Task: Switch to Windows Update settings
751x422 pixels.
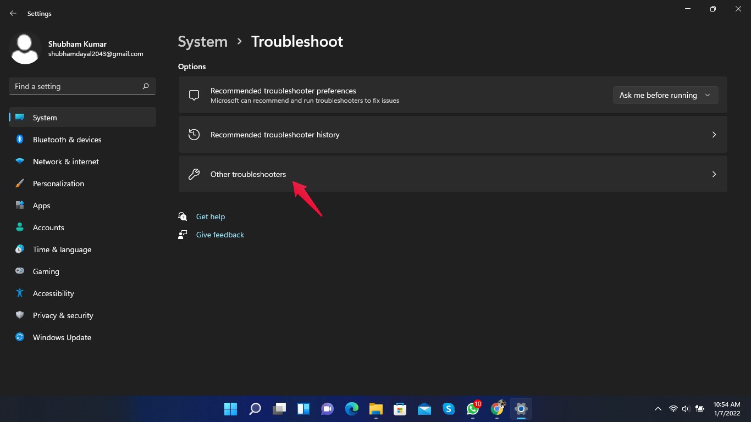Action: pos(62,337)
